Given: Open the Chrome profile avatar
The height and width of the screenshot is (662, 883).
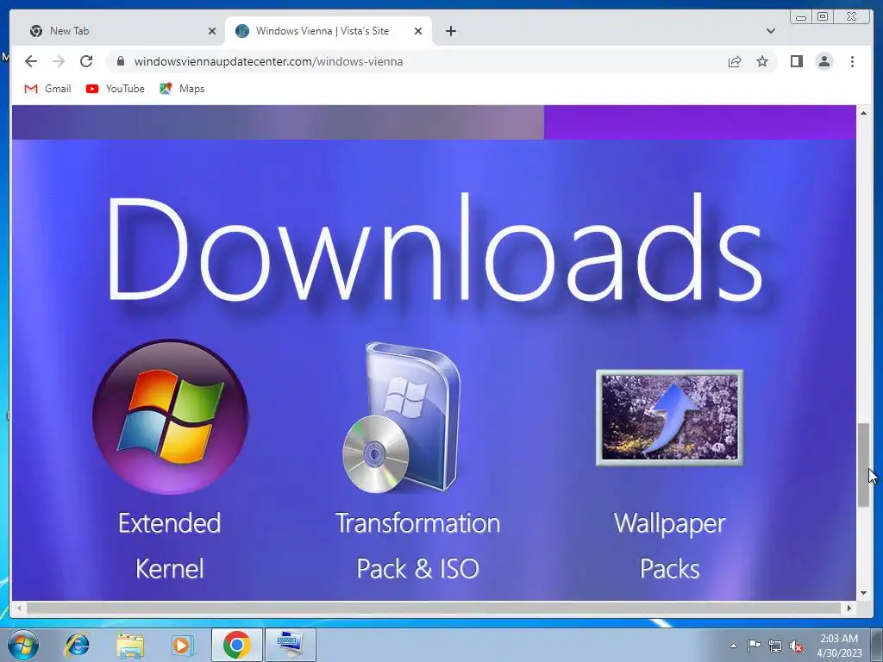Looking at the screenshot, I should click(x=824, y=61).
